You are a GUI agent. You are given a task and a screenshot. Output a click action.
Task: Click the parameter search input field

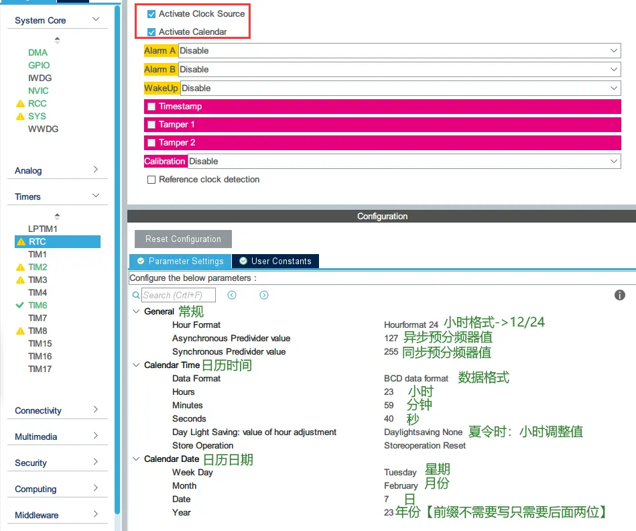tap(178, 295)
